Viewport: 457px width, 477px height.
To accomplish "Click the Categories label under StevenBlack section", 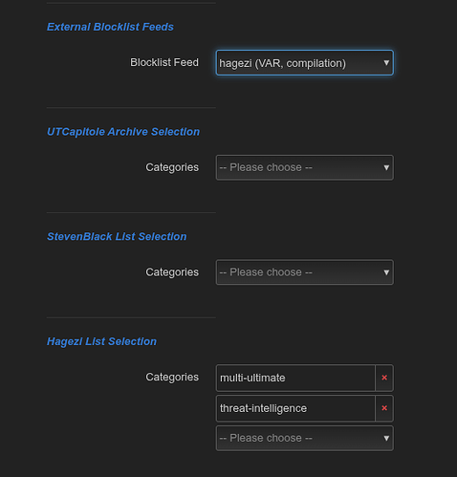I will click(x=172, y=272).
